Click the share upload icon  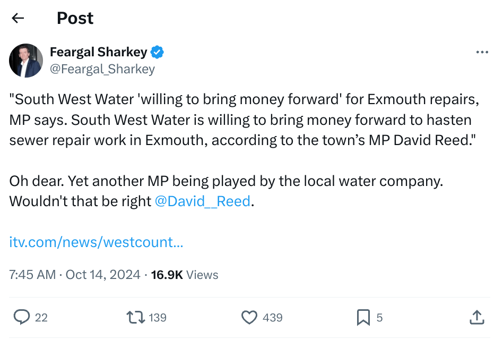click(477, 317)
